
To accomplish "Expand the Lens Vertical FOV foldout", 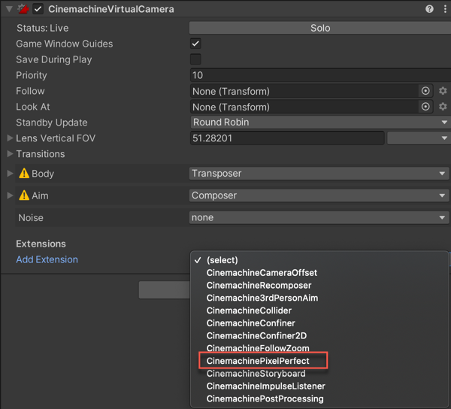I will (10, 138).
